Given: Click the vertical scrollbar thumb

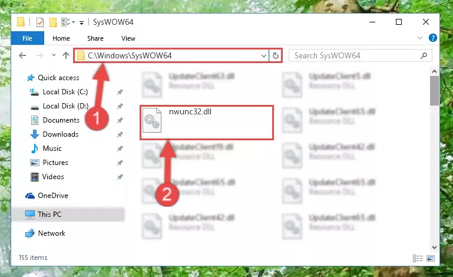Looking at the screenshot, I should [434, 91].
